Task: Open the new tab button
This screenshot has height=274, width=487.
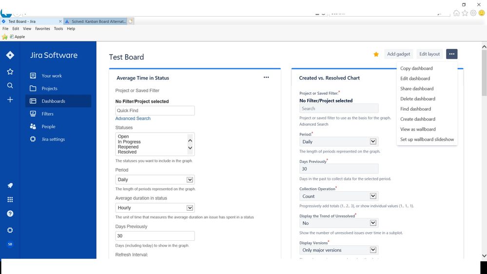Action: pyautogui.click(x=131, y=21)
